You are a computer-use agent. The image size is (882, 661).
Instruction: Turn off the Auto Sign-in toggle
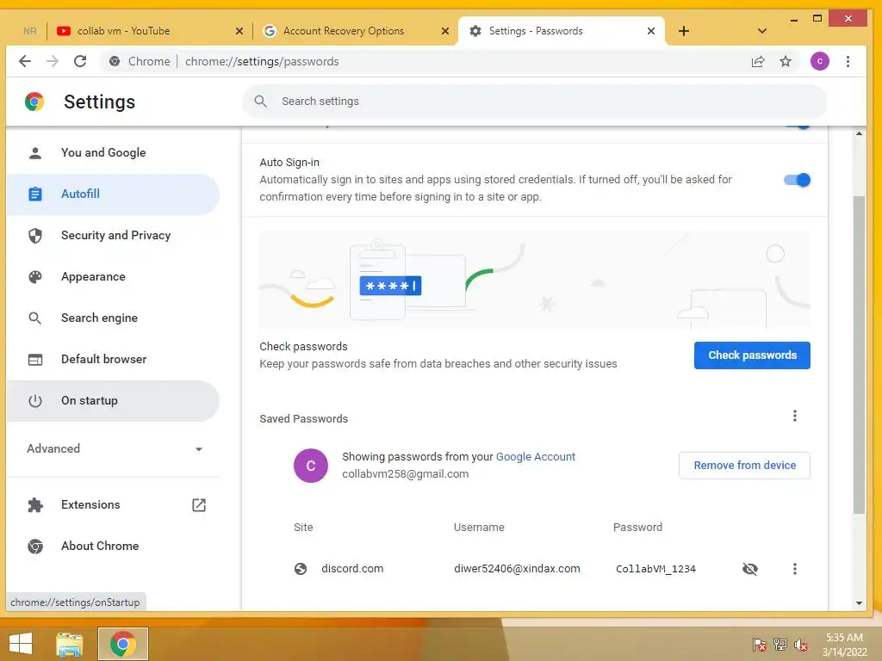pyautogui.click(x=797, y=180)
